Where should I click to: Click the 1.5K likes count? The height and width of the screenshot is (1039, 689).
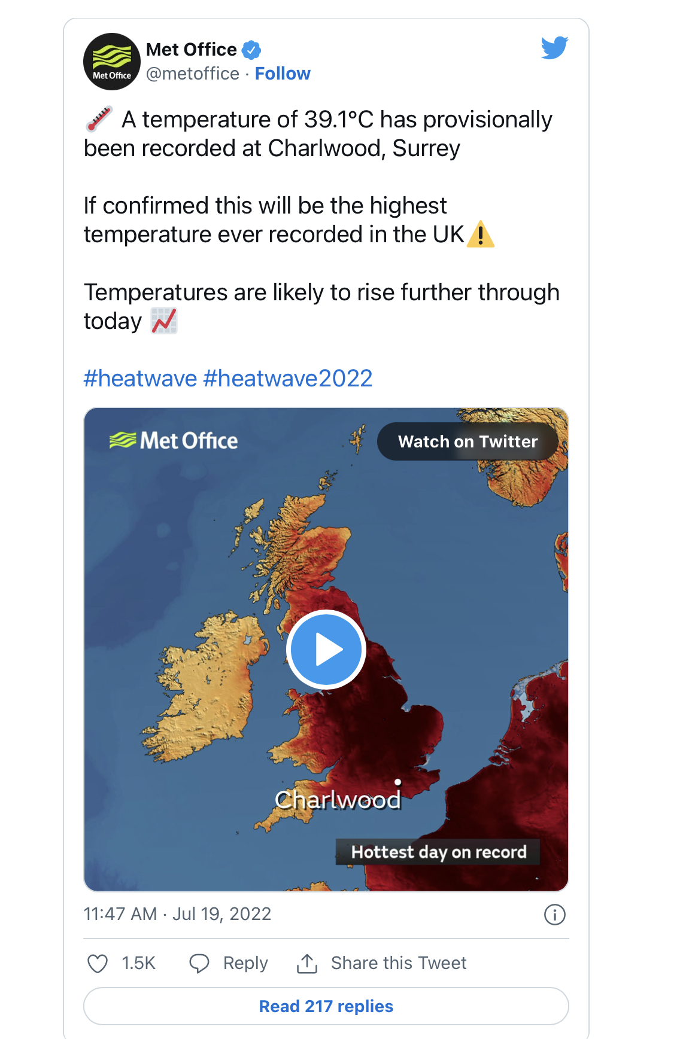(x=138, y=963)
